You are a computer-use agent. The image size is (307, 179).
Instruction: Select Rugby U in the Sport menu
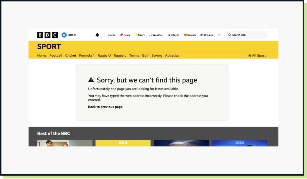coord(104,55)
